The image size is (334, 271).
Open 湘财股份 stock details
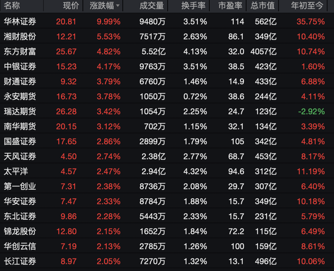point(20,37)
